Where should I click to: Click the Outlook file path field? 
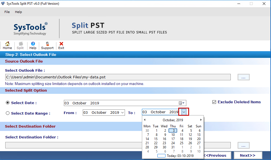(x=118, y=77)
